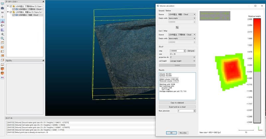The height and width of the screenshot is (139, 266).
Task: Uncheck the 地盤.las file checkbox
Action: [11, 12]
